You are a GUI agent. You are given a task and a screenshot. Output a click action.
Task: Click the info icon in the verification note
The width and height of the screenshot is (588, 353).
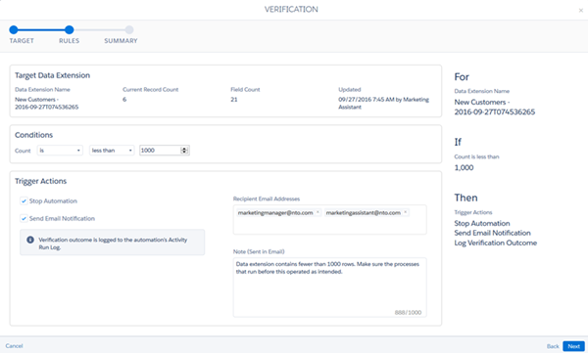coord(30,240)
